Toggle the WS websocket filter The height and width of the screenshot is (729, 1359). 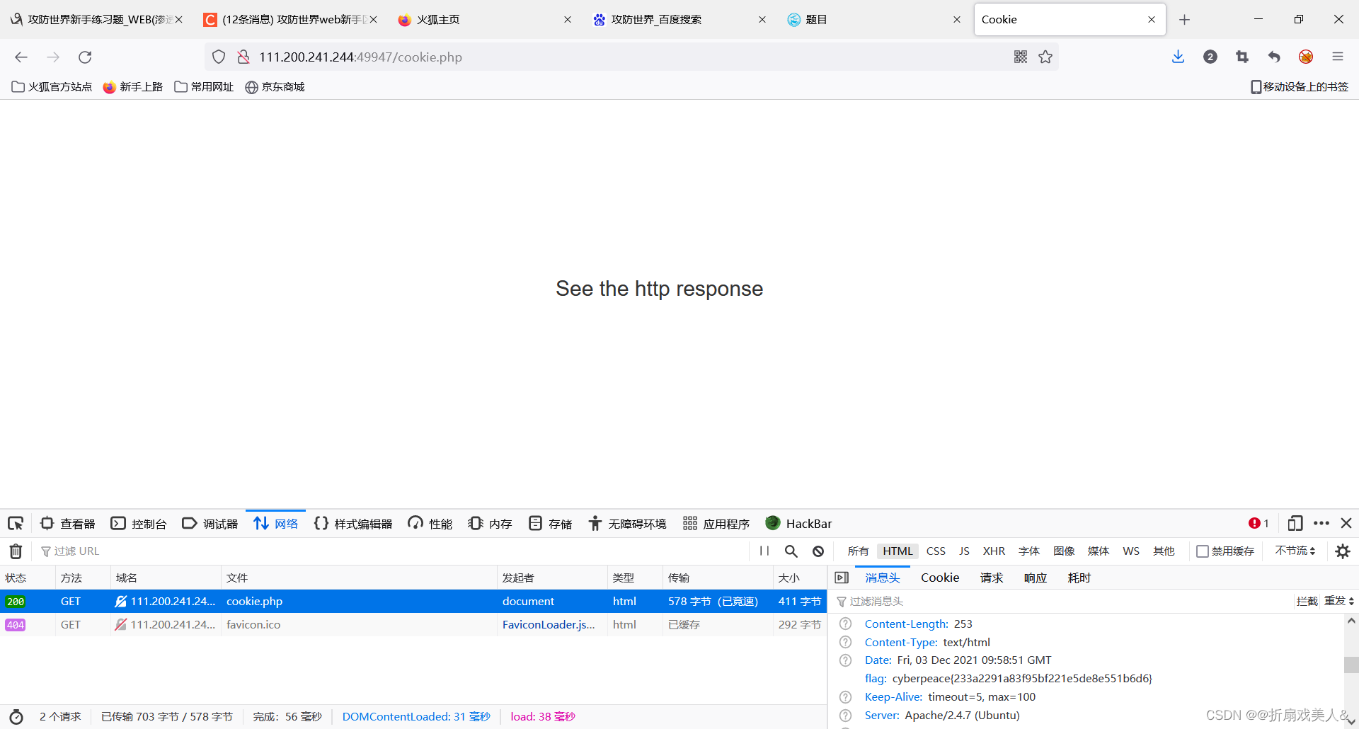(x=1131, y=551)
